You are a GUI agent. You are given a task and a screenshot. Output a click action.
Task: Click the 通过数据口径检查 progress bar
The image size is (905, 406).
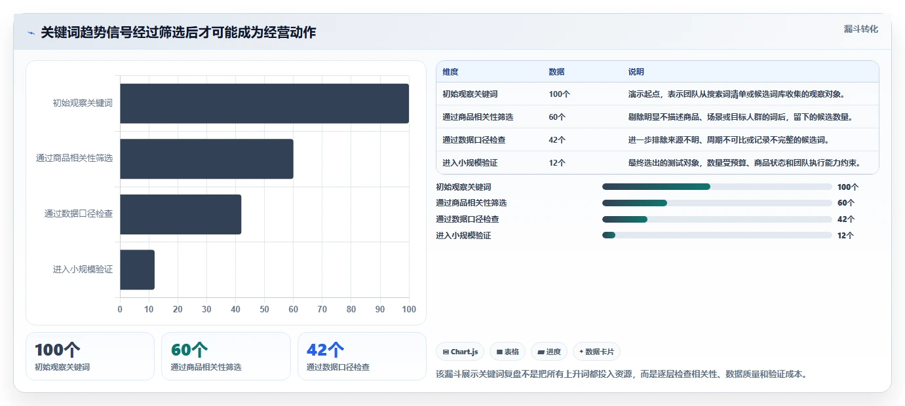717,219
